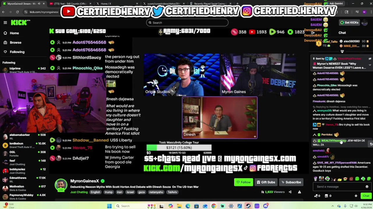Switch to the Home / X tab

117,4
